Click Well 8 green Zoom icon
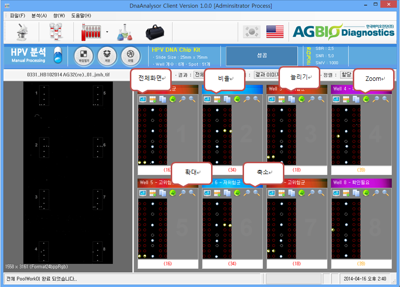The width and height of the screenshot is (400, 287). 367,193
